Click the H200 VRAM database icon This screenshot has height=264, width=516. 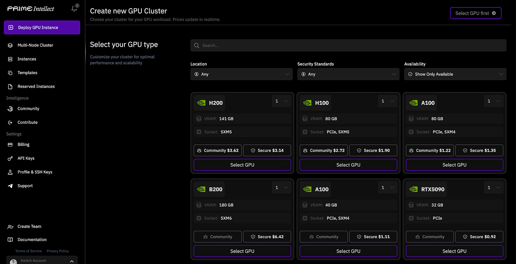pos(199,119)
